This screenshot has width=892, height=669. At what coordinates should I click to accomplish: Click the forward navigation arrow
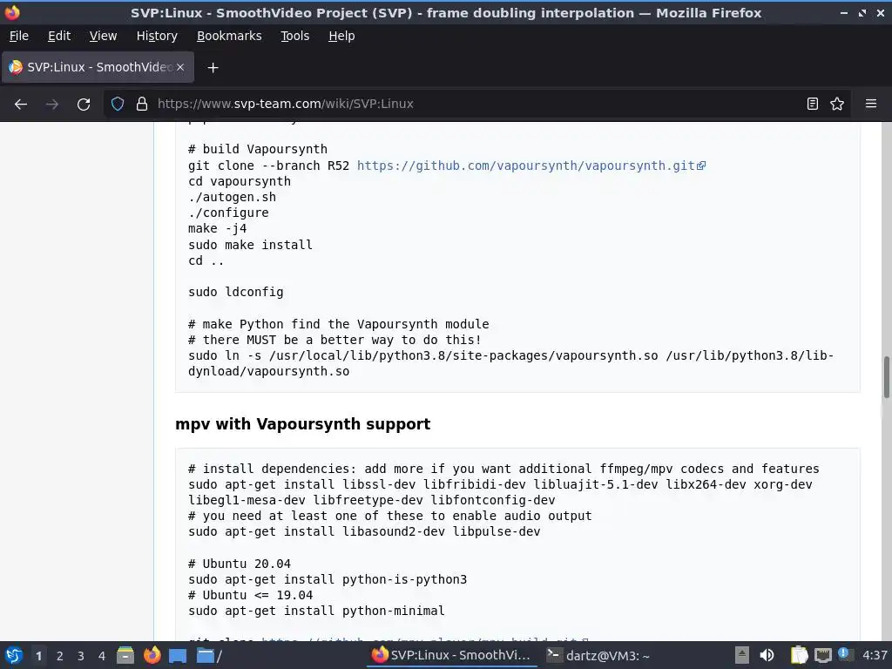(52, 105)
